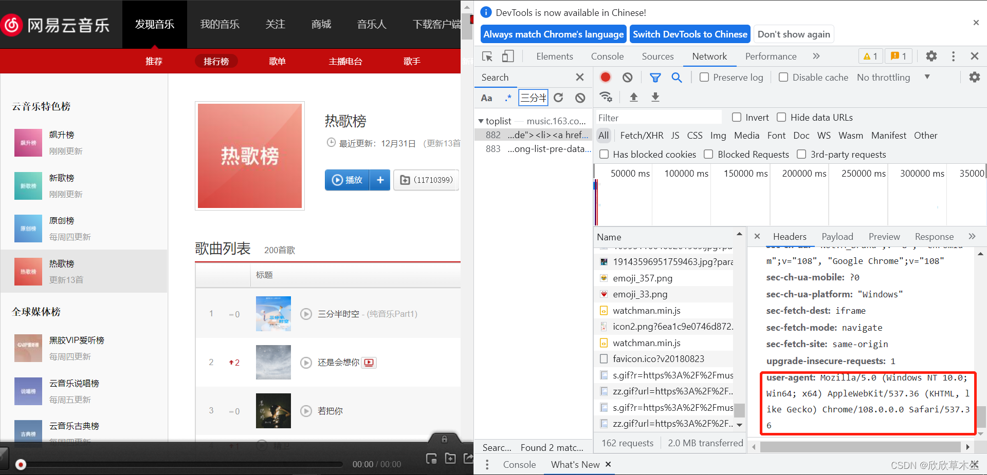Play song 三分半时空 via its play icon
987x475 pixels.
click(306, 314)
